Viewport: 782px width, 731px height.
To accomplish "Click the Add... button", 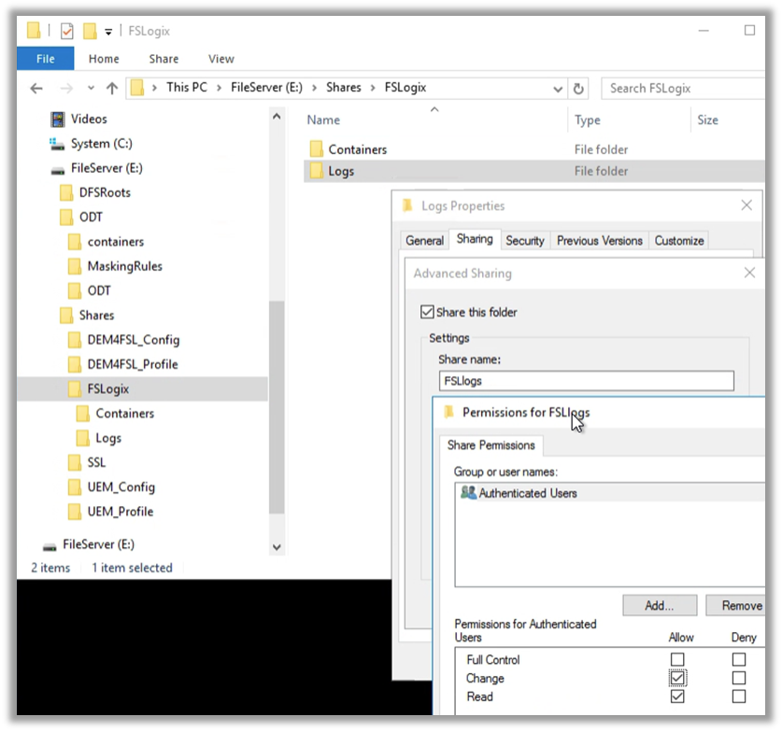I will pyautogui.click(x=659, y=606).
